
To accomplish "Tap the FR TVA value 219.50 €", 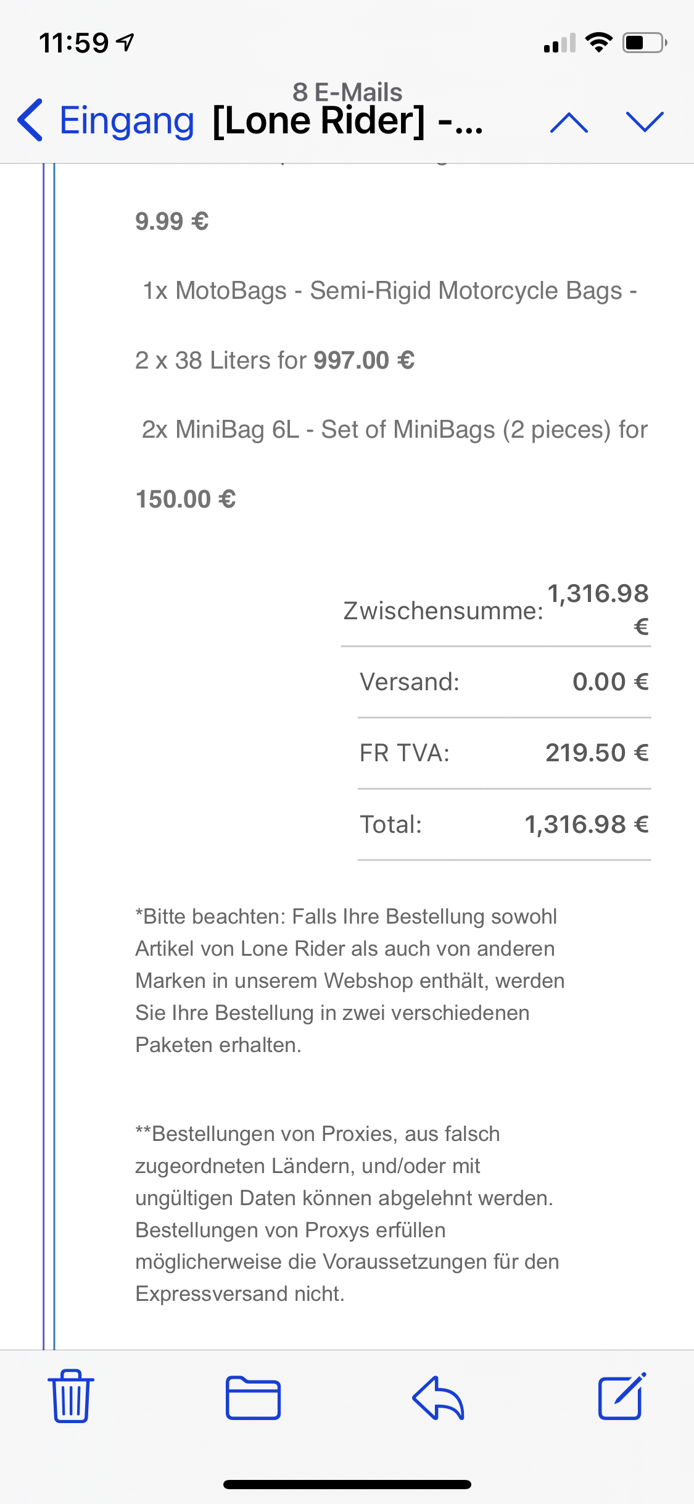I will pyautogui.click(x=597, y=753).
